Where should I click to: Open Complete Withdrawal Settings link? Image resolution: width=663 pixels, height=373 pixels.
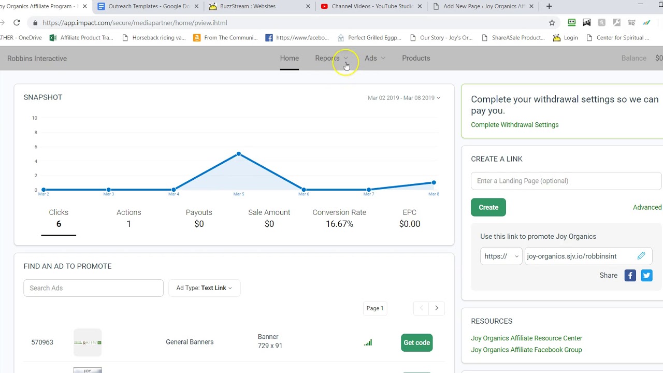pyautogui.click(x=515, y=125)
